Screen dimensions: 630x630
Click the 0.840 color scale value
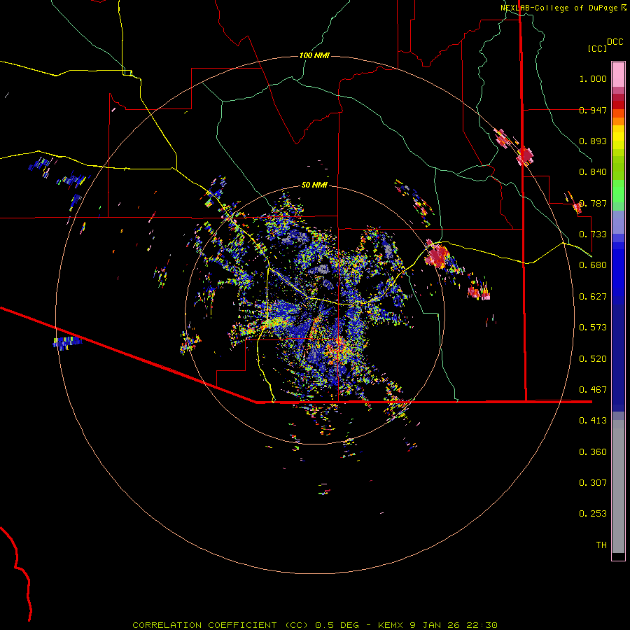click(x=593, y=172)
